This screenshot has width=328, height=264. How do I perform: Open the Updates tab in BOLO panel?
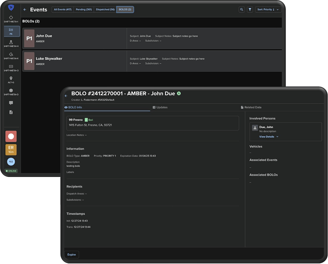(160, 107)
